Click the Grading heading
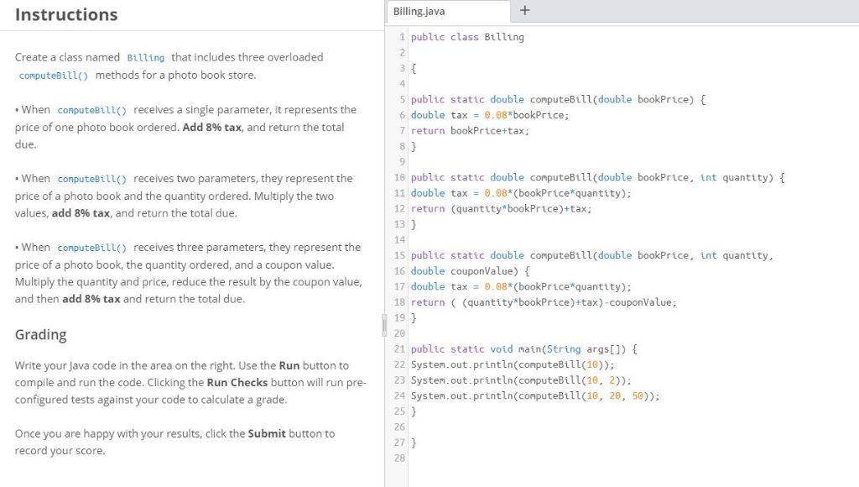The height and width of the screenshot is (487, 859). [39, 334]
